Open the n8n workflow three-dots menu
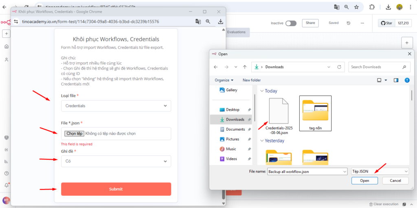 tap(362, 23)
